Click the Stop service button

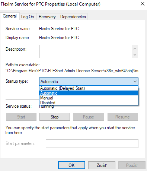tap(55, 117)
